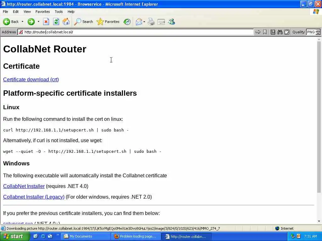Click the scrollbar up arrow
Viewport: 322px width, 241px height.
click(x=319, y=39)
